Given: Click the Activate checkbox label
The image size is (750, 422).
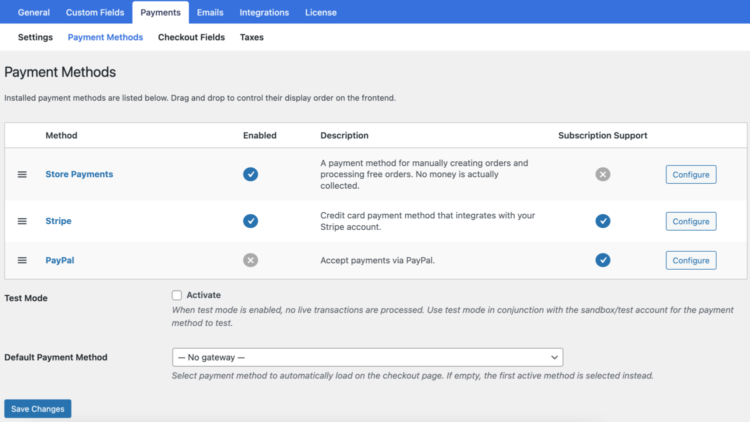Looking at the screenshot, I should tap(204, 295).
